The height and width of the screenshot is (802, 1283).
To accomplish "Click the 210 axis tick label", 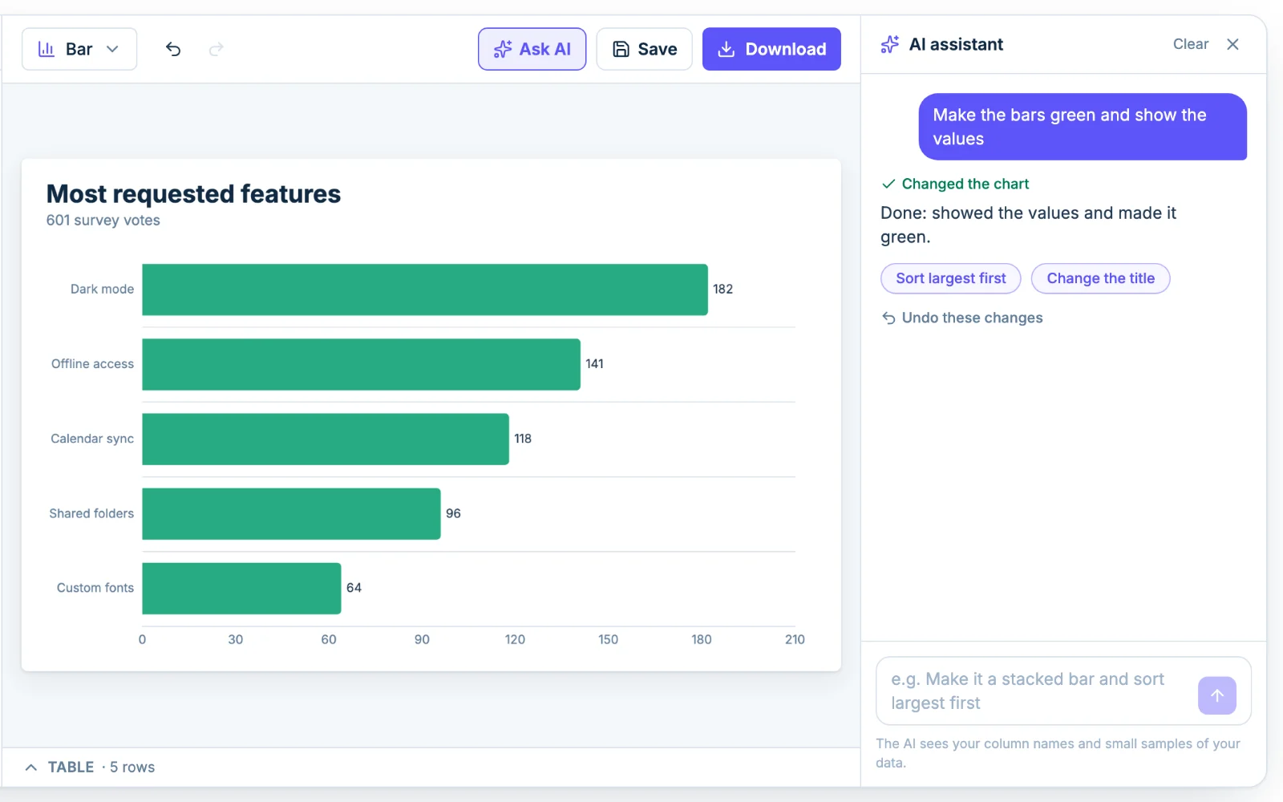I will coord(795,639).
